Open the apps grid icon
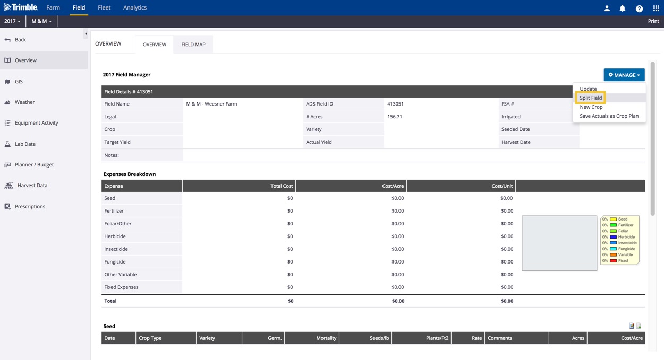664x360 pixels. click(x=656, y=8)
